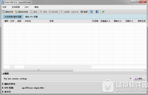Click the 在磁盘大小 column header
The width and height of the screenshot is (148, 95).
105,21
